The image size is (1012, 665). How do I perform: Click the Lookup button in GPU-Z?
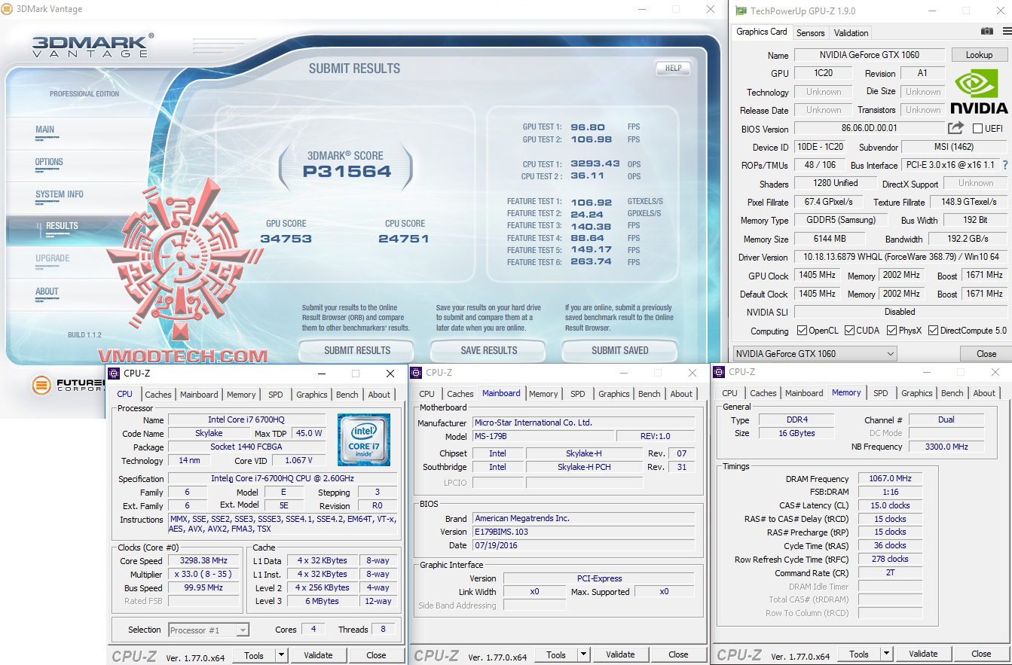tap(979, 55)
